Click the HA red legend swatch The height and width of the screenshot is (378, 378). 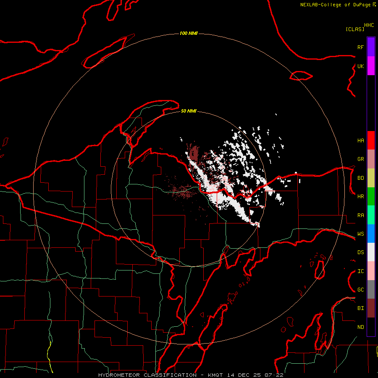[x=371, y=140]
